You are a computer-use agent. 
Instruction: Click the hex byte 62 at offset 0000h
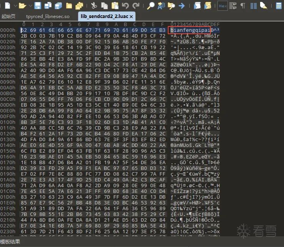tap(24, 30)
